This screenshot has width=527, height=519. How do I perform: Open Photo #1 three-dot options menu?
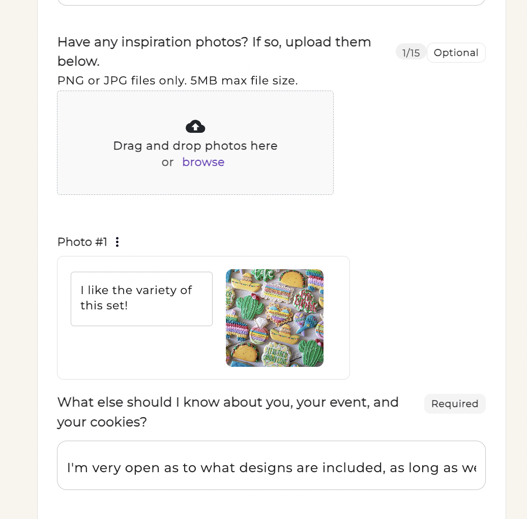click(117, 242)
